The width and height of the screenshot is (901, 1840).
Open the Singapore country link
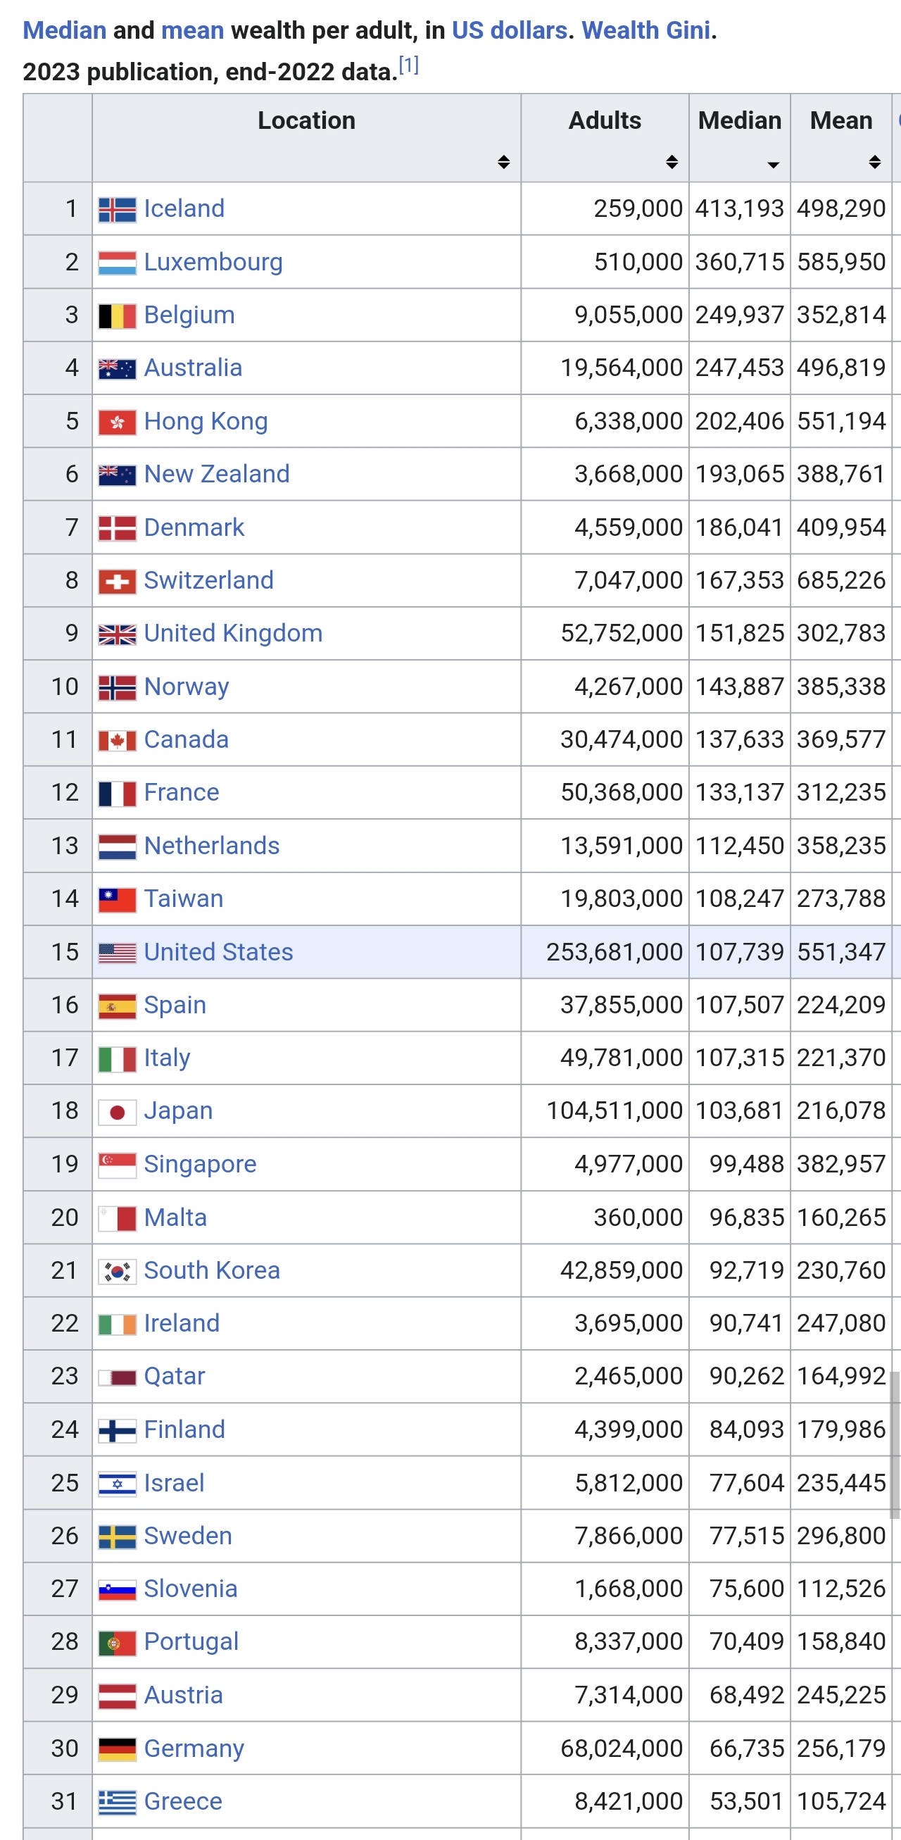pyautogui.click(x=200, y=1165)
